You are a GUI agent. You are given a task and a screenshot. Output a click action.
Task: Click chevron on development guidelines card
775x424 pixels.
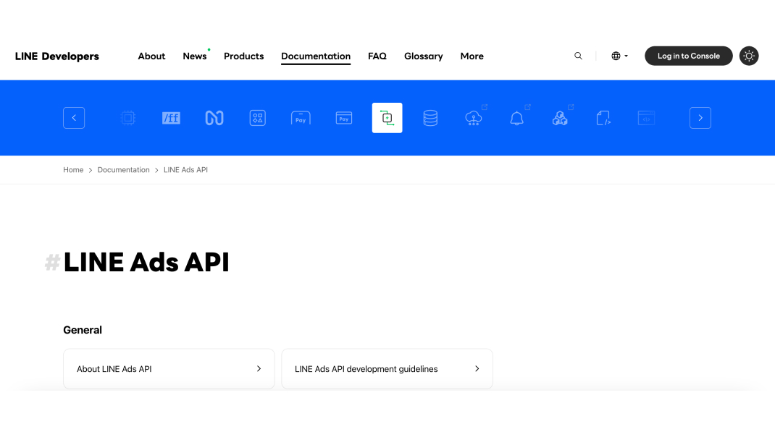477,369
